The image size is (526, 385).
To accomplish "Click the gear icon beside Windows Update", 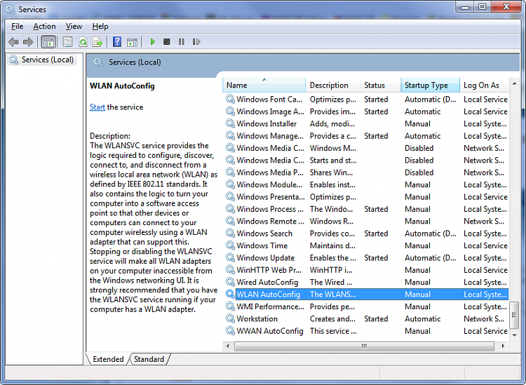I will 230,257.
